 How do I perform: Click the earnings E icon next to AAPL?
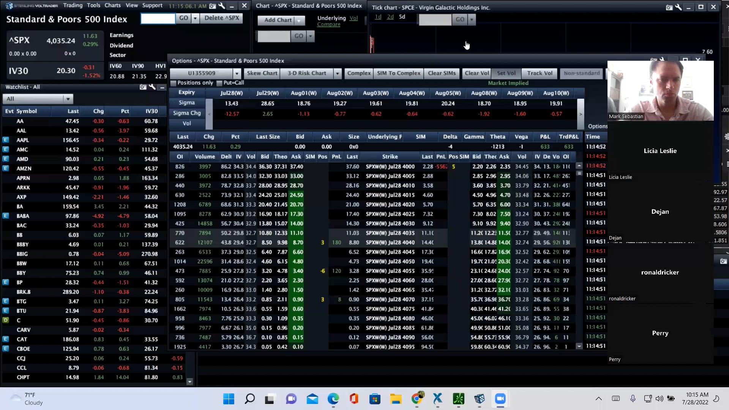pyautogui.click(x=6, y=140)
